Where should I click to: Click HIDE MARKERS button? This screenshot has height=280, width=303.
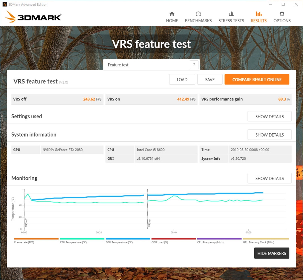point(272,253)
